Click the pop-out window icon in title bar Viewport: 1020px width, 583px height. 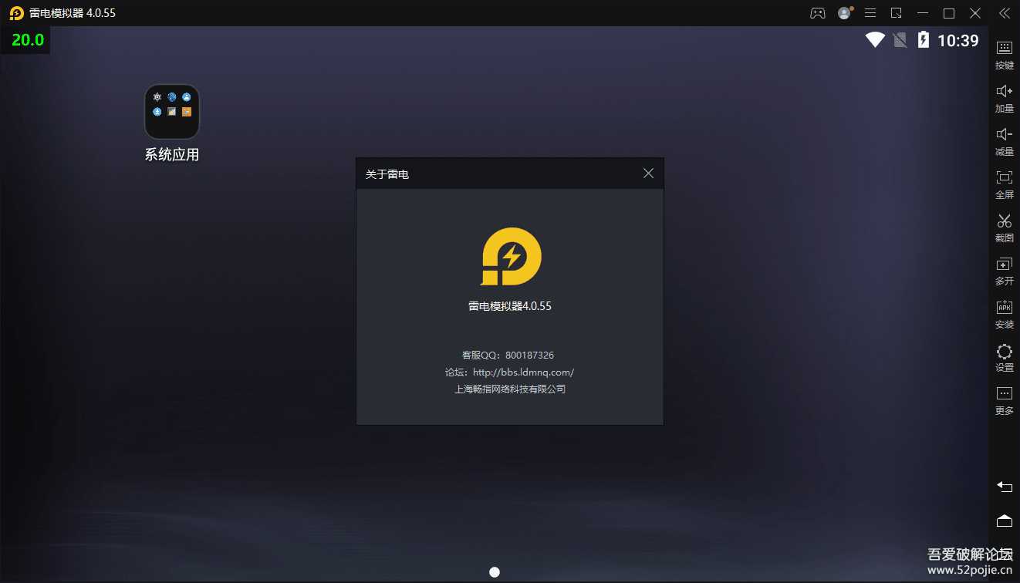(897, 13)
